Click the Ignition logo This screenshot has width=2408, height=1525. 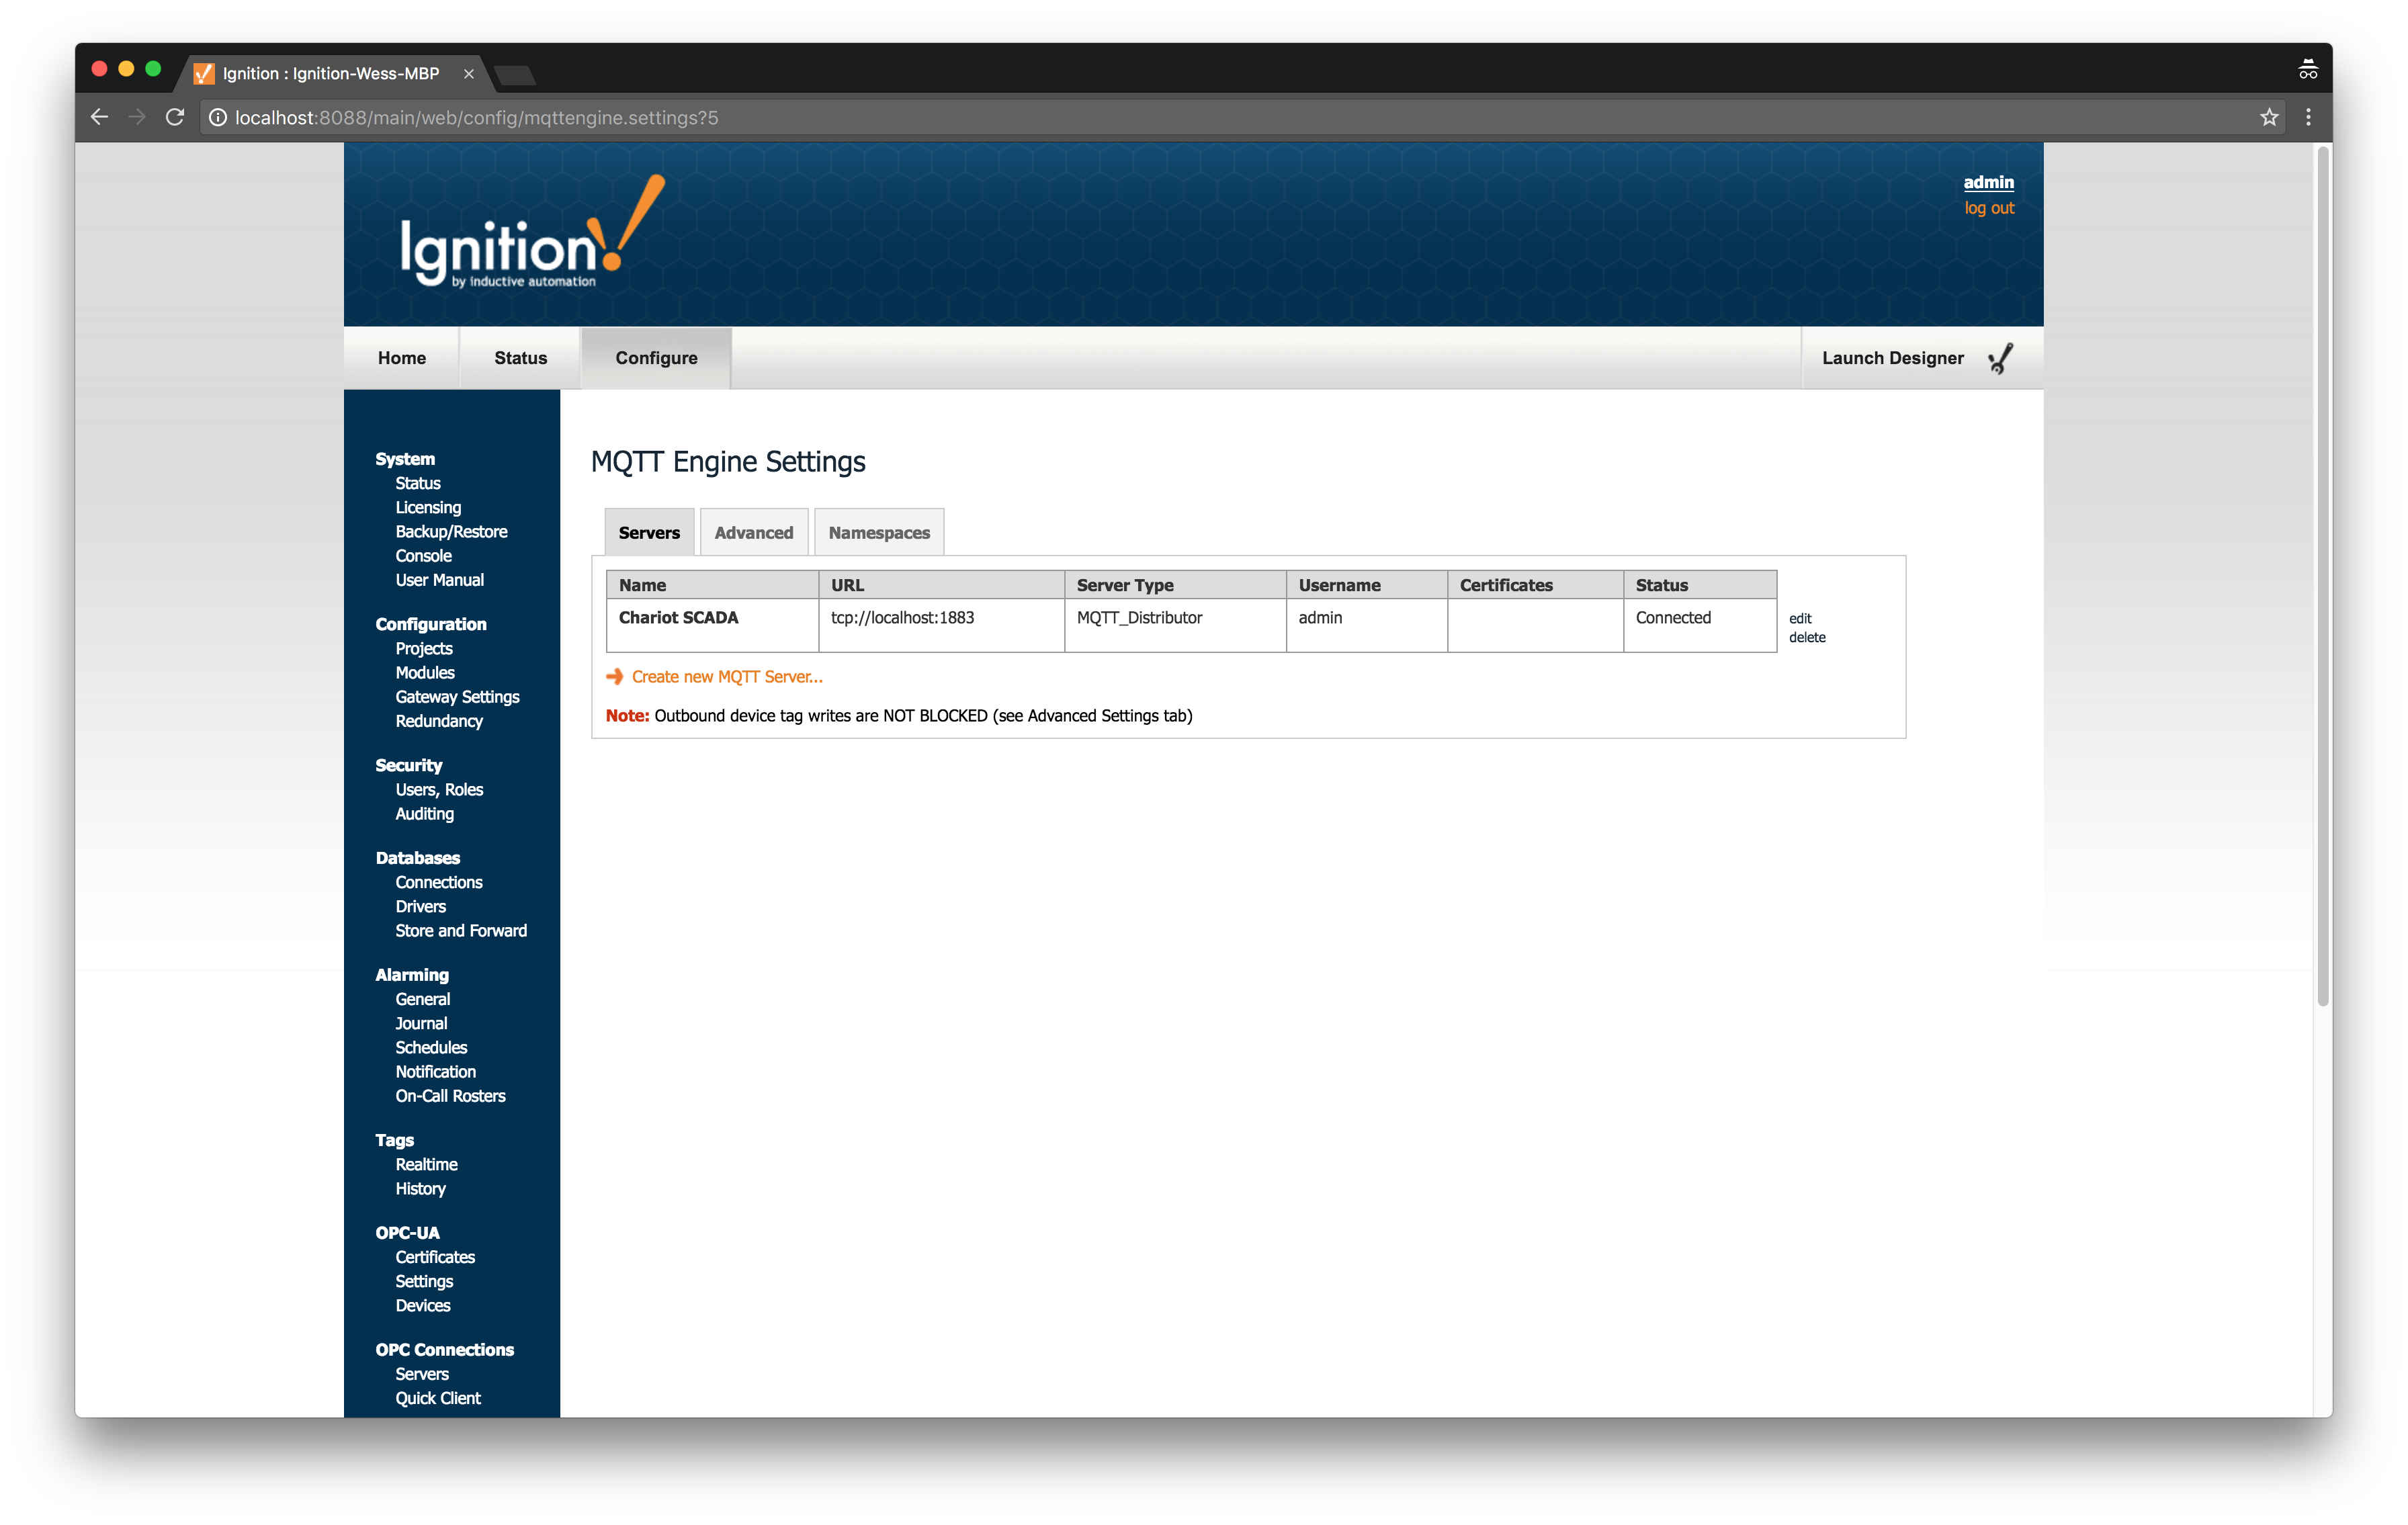pos(532,233)
